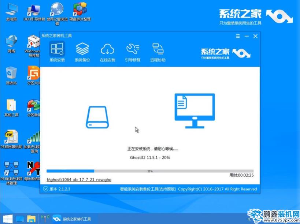This screenshot has height=224, width=300.
Task: Open the 引导修复 wrench tab
Action: (x=133, y=52)
